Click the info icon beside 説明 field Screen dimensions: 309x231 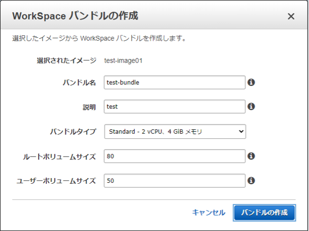pyautogui.click(x=251, y=106)
